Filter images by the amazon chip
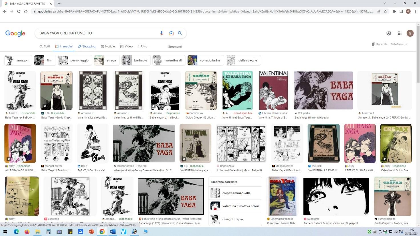This screenshot has height=236, width=420. pos(18,60)
